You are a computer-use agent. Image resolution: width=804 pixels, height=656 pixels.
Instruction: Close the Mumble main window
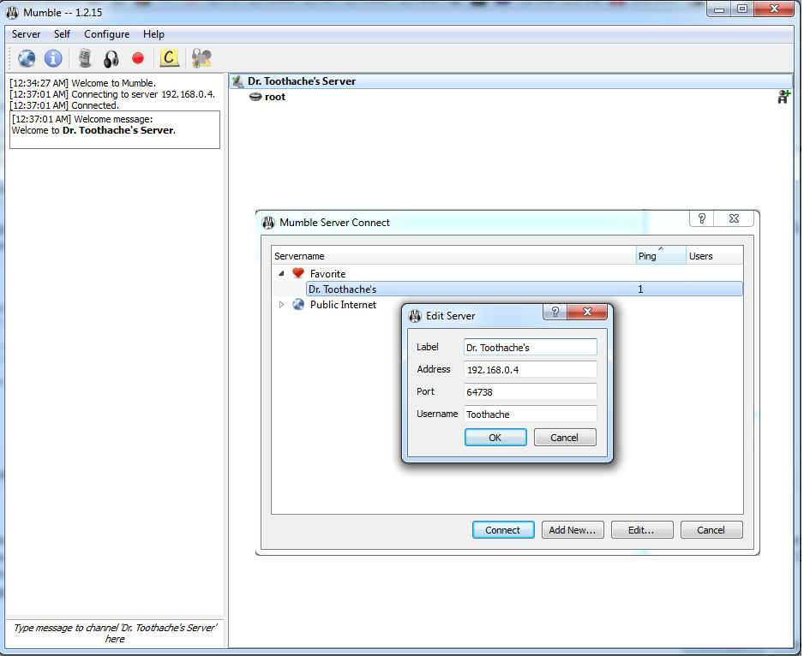pyautogui.click(x=774, y=9)
